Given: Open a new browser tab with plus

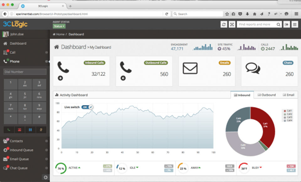Looking at the screenshot, I should tap(70, 6).
